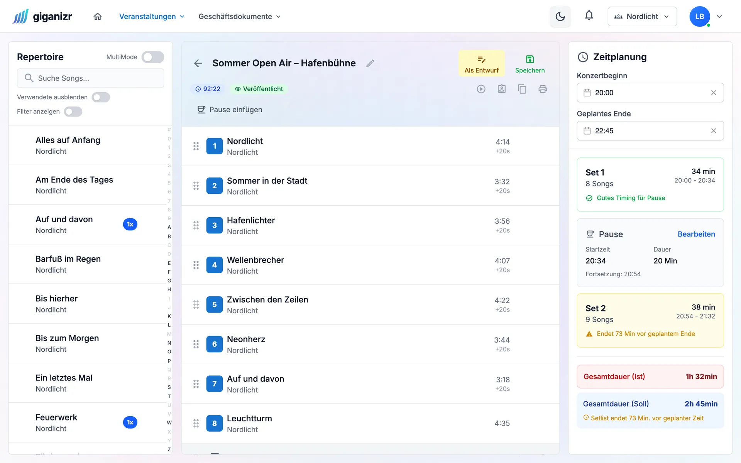The width and height of the screenshot is (741, 463).
Task: Open the Veranstaltungen menu
Action: [x=152, y=17]
